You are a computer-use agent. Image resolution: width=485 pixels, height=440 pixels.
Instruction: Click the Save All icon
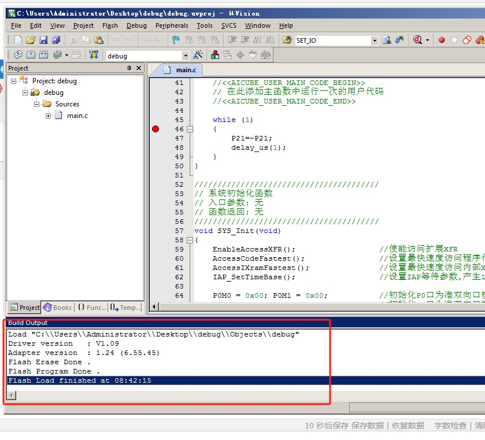(x=56, y=40)
